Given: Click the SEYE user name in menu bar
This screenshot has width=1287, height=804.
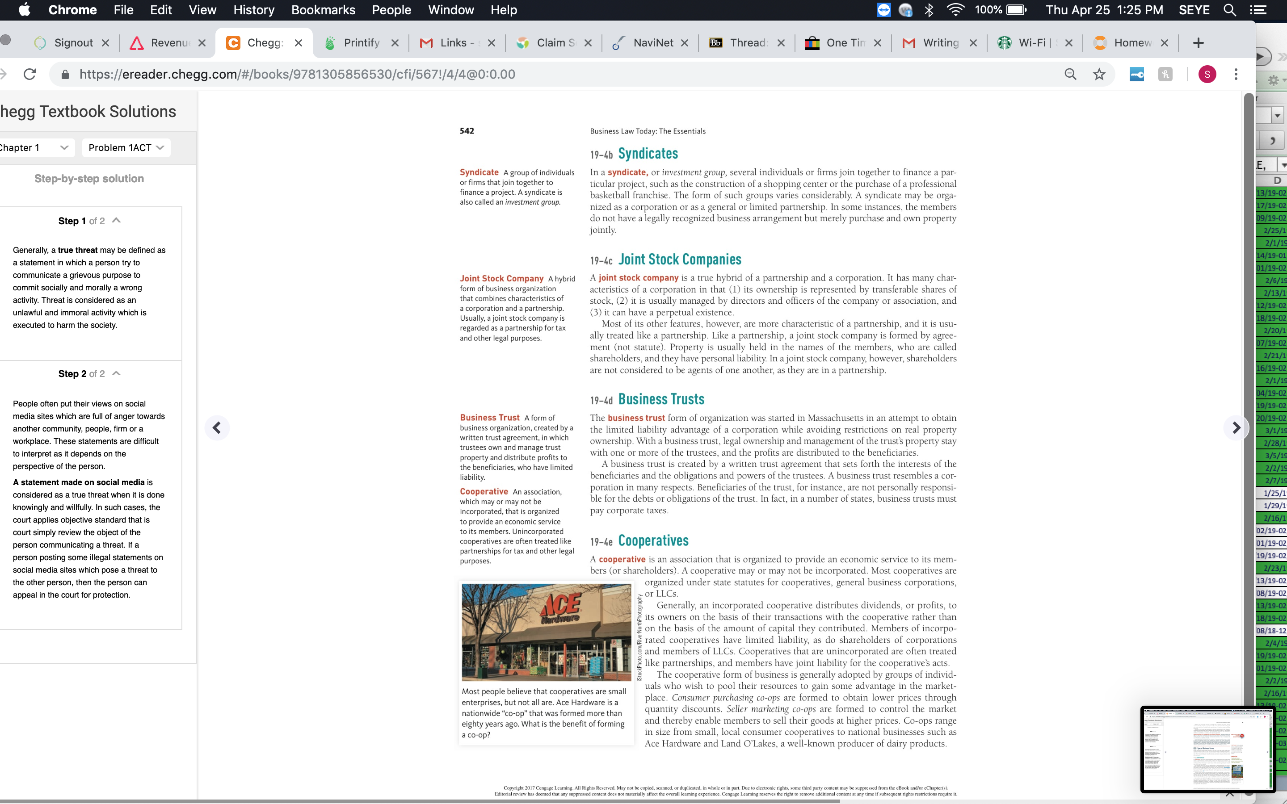Looking at the screenshot, I should pyautogui.click(x=1194, y=9).
